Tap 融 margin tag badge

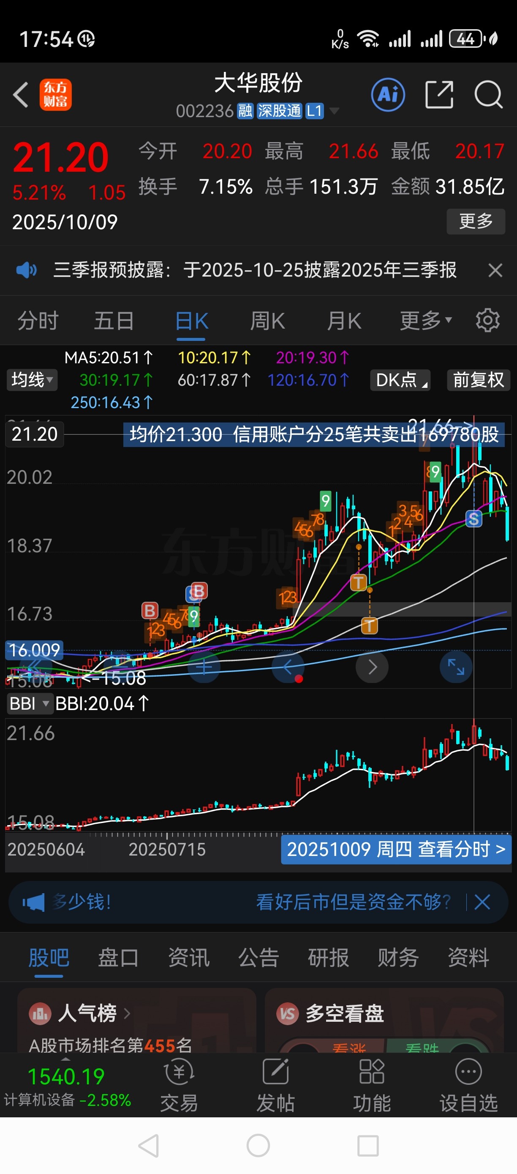(245, 111)
